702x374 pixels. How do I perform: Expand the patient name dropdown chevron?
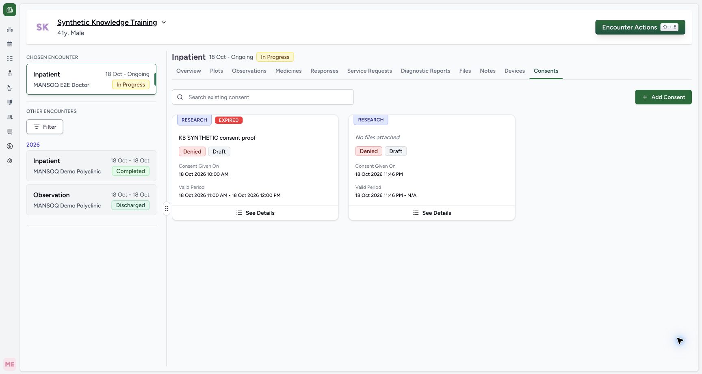(164, 22)
